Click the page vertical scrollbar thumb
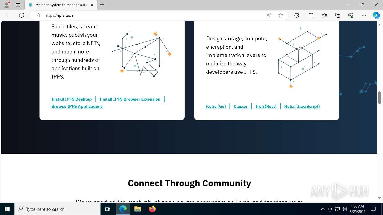383x215 pixels. point(380,98)
